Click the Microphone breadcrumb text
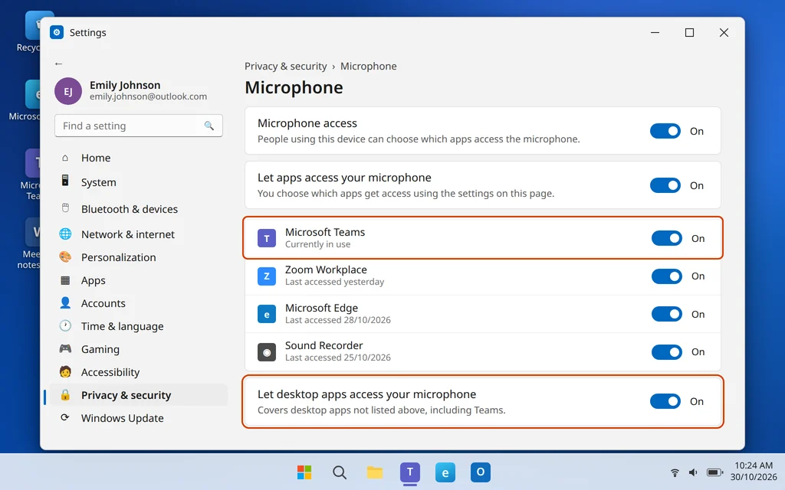 click(x=369, y=66)
